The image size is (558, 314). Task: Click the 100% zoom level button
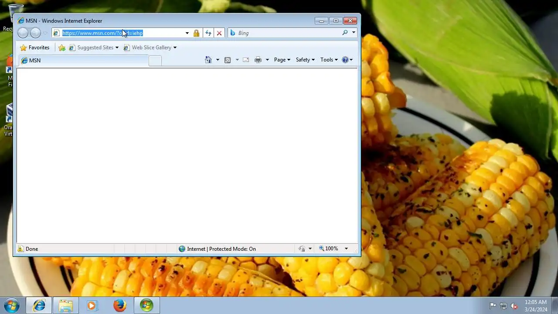(x=328, y=249)
